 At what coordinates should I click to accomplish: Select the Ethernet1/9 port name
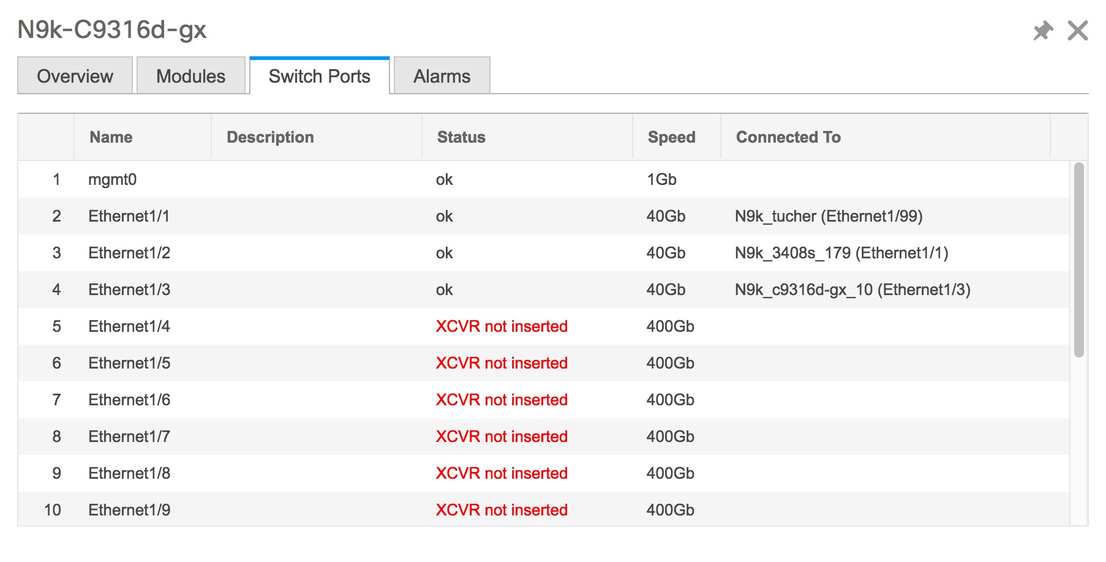click(129, 510)
